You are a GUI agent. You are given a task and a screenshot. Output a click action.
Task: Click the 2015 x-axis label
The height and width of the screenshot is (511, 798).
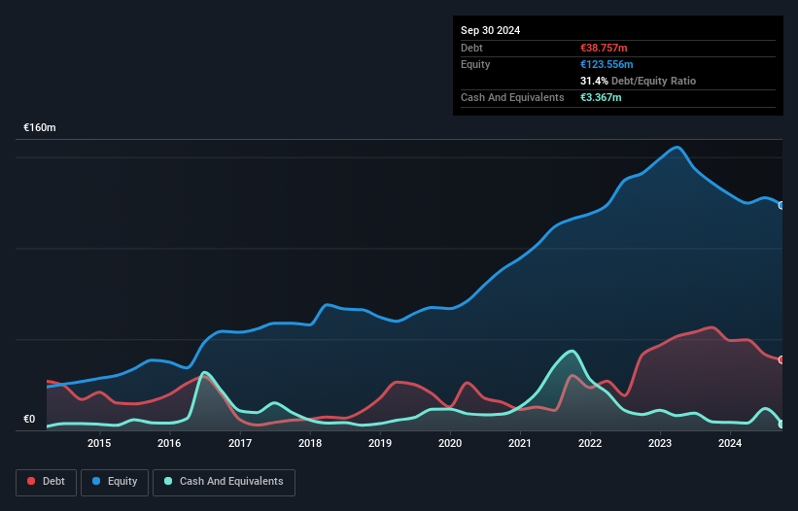coord(99,443)
